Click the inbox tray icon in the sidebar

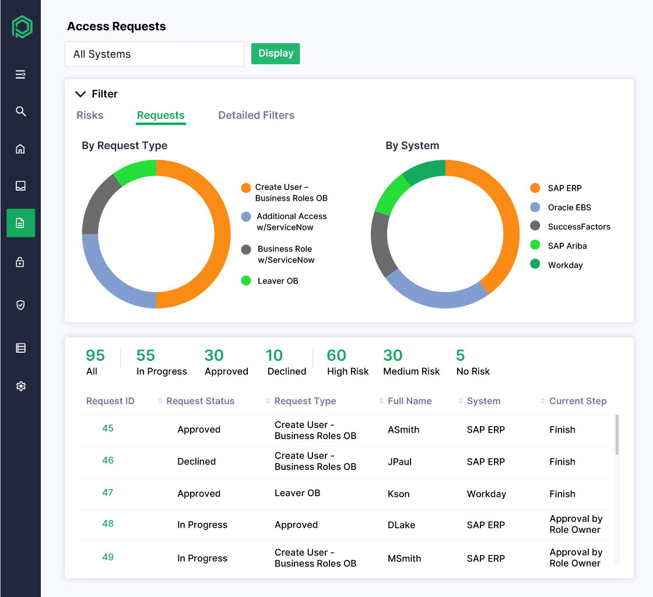coord(20,185)
